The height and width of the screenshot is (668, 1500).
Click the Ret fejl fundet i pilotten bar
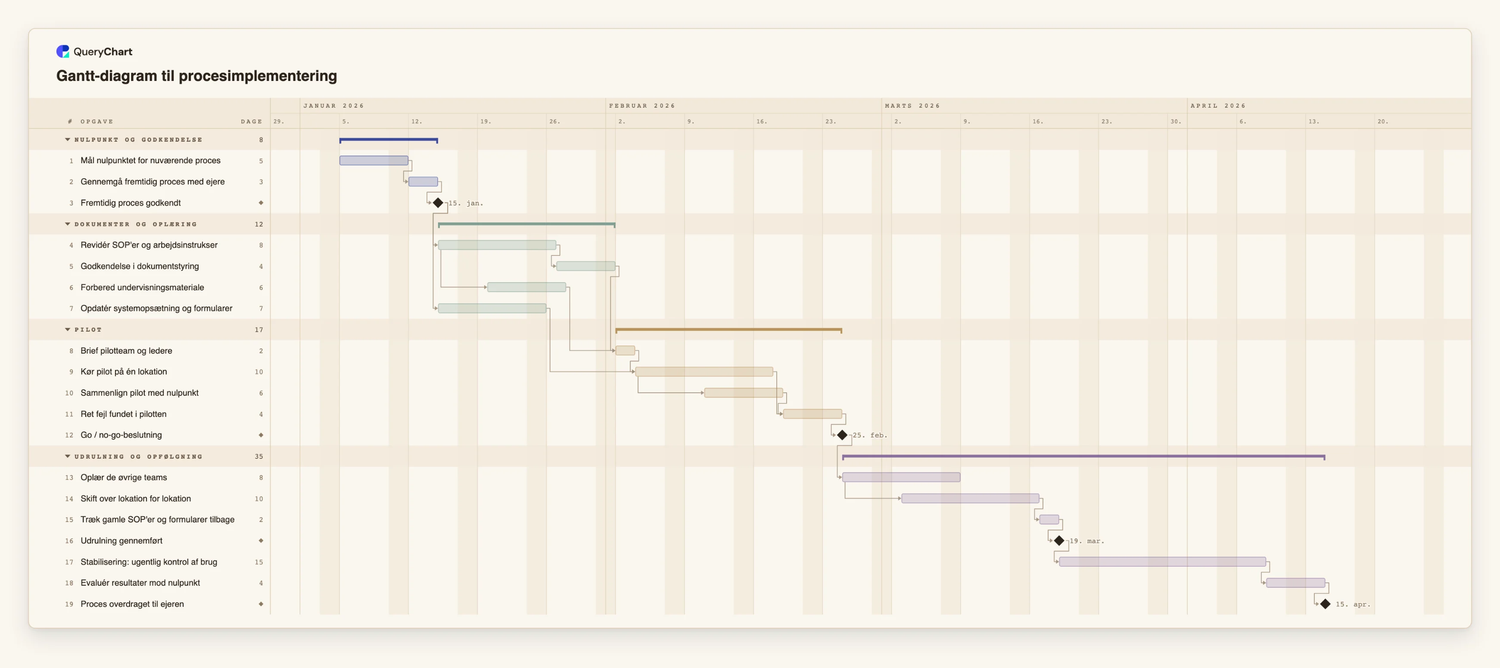812,414
